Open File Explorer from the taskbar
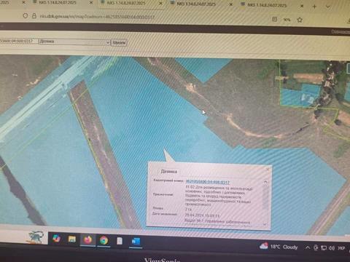Screen dimensions: 350x262 pyautogui.click(x=72, y=239)
